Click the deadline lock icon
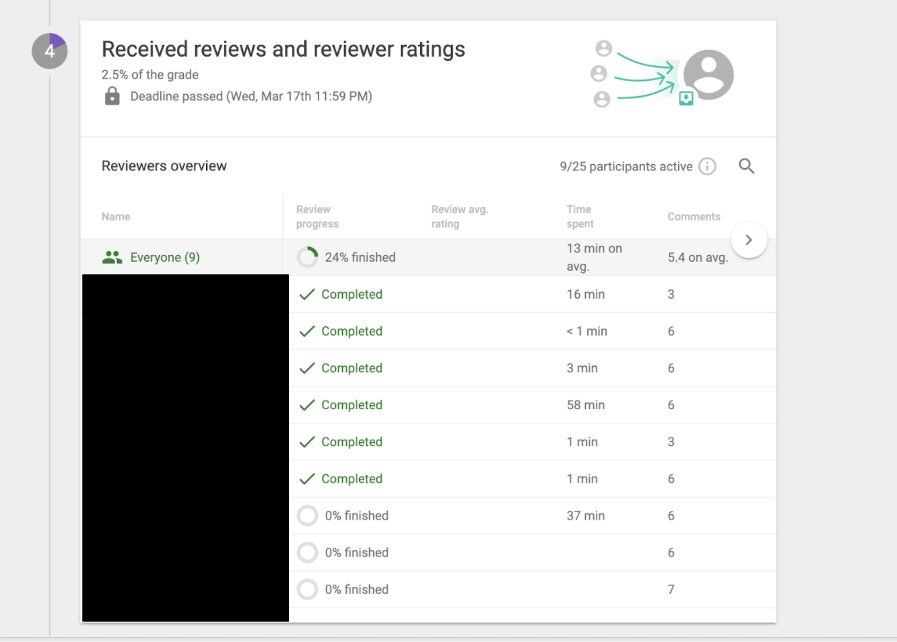The height and width of the screenshot is (642, 897). pyautogui.click(x=112, y=96)
